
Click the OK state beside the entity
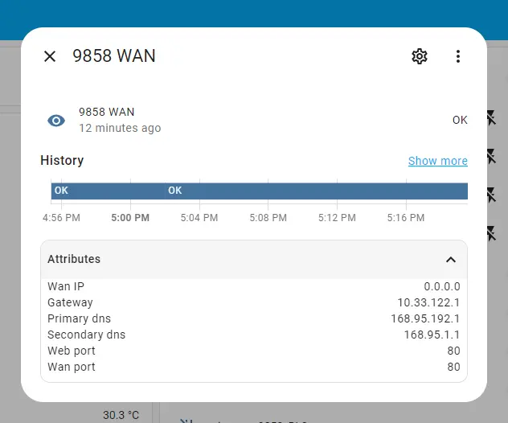point(459,120)
